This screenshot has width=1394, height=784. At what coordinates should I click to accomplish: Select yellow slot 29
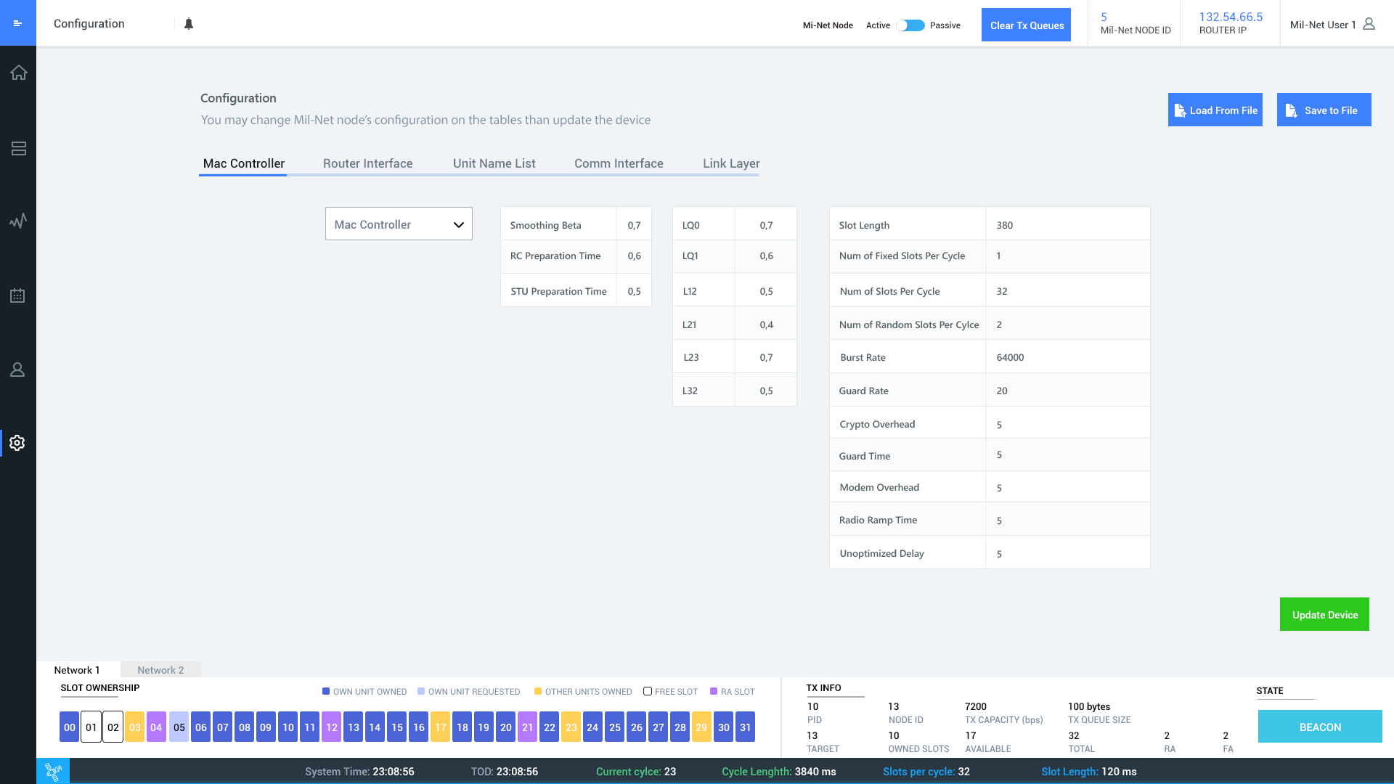pos(701,727)
